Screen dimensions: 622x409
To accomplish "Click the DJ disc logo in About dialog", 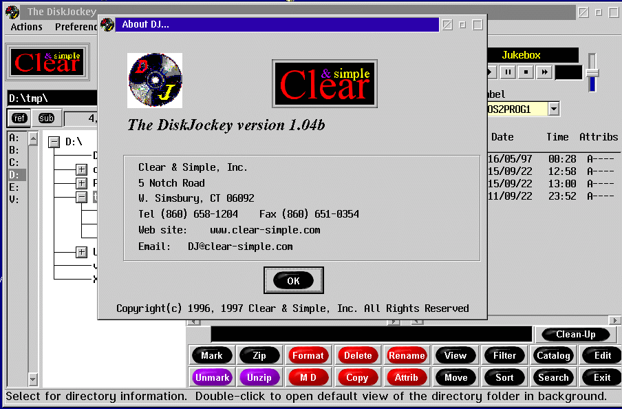I will click(x=155, y=80).
